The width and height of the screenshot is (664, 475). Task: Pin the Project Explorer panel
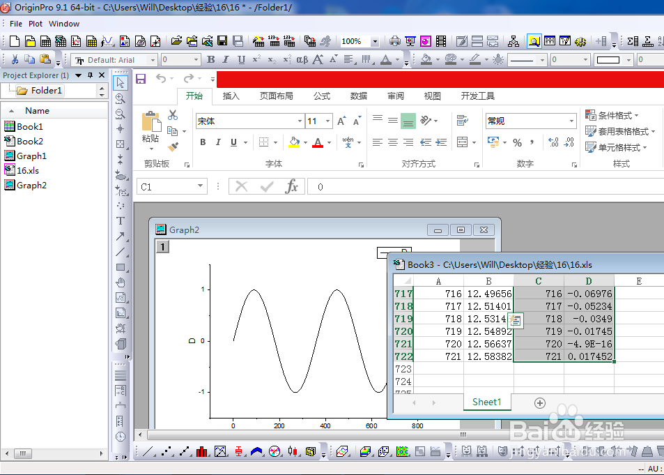tap(90, 75)
